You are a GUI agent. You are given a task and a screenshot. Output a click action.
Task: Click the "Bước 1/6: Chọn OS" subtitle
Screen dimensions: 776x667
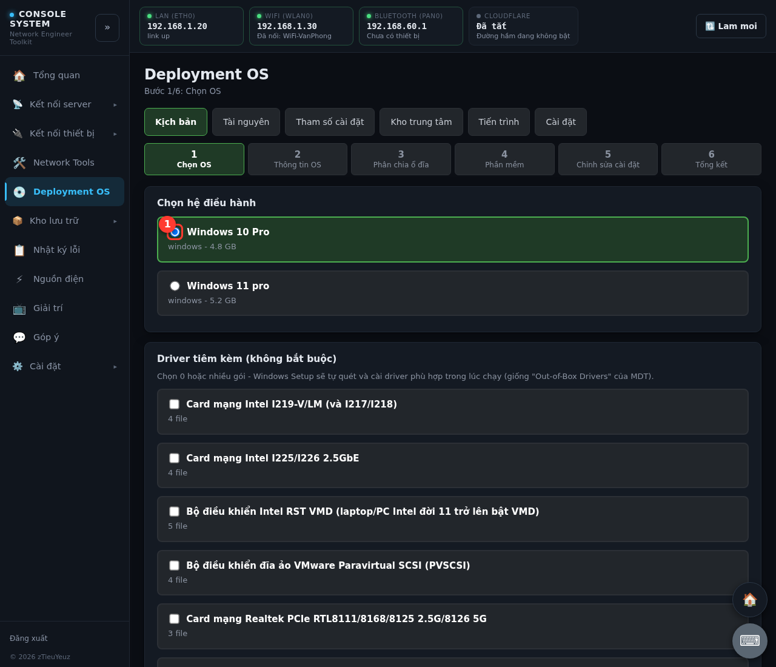(182, 91)
